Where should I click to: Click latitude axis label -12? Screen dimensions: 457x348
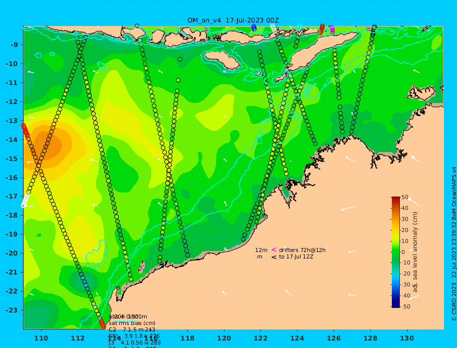point(12,102)
